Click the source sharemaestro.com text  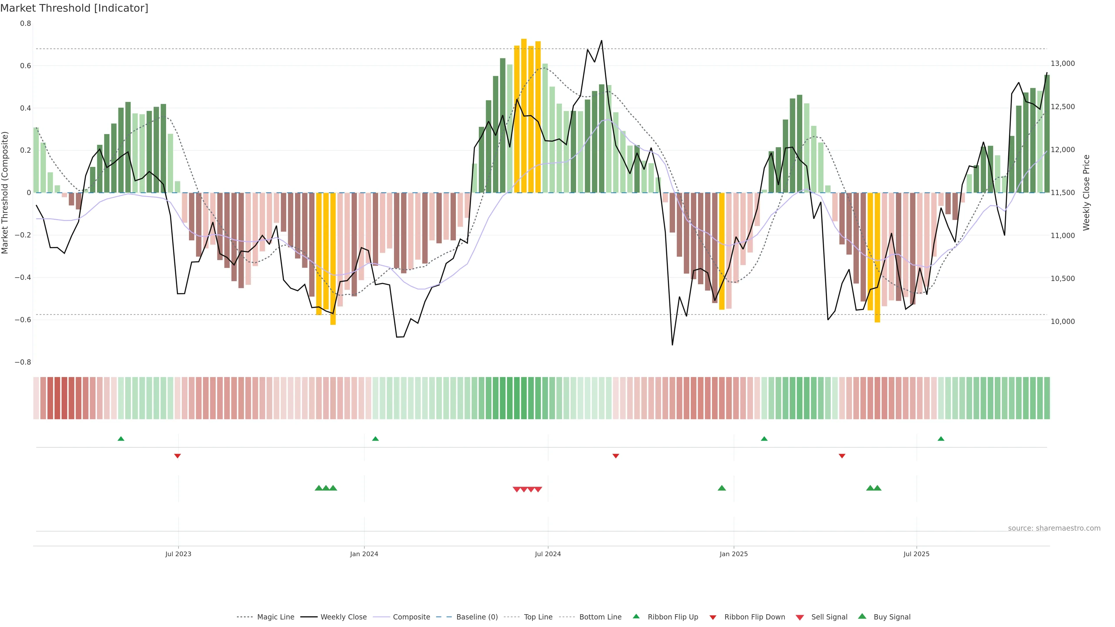click(x=1054, y=528)
